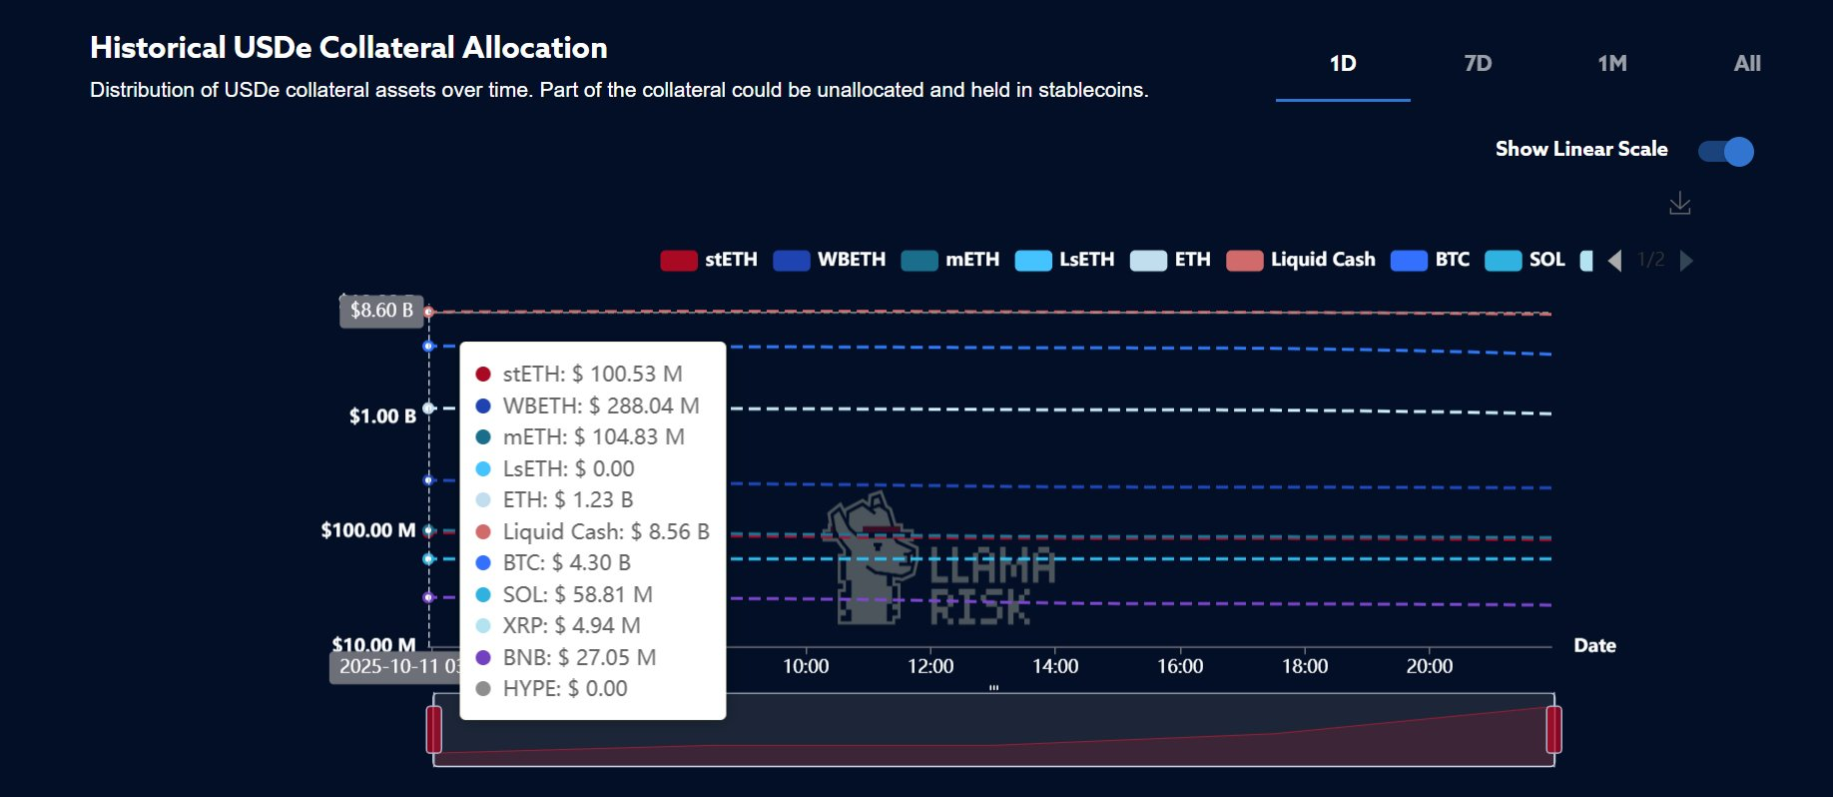Click the mETH legend color swatch
The height and width of the screenshot is (797, 1833).
(x=919, y=261)
